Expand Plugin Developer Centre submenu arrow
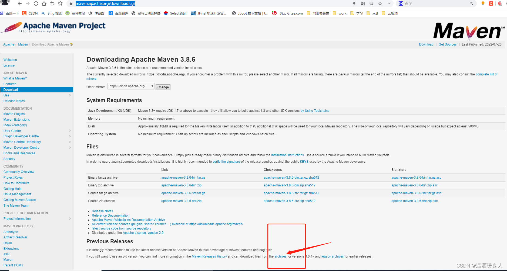This screenshot has height=271, width=507. (x=70, y=136)
